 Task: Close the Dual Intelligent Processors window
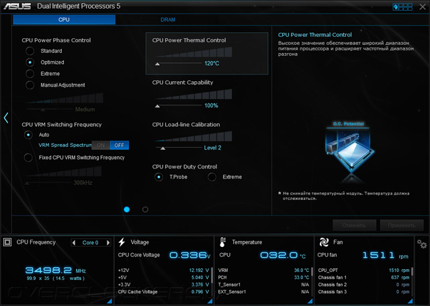click(423, 7)
